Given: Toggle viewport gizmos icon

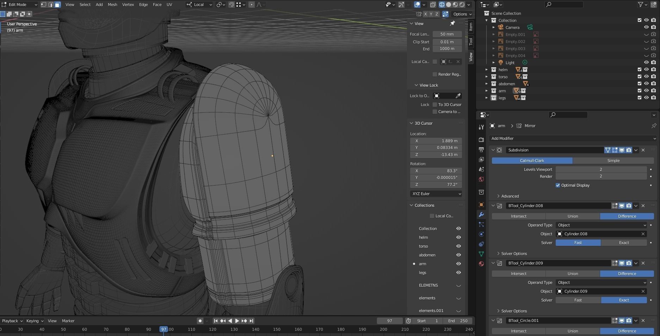Looking at the screenshot, I should [401, 5].
